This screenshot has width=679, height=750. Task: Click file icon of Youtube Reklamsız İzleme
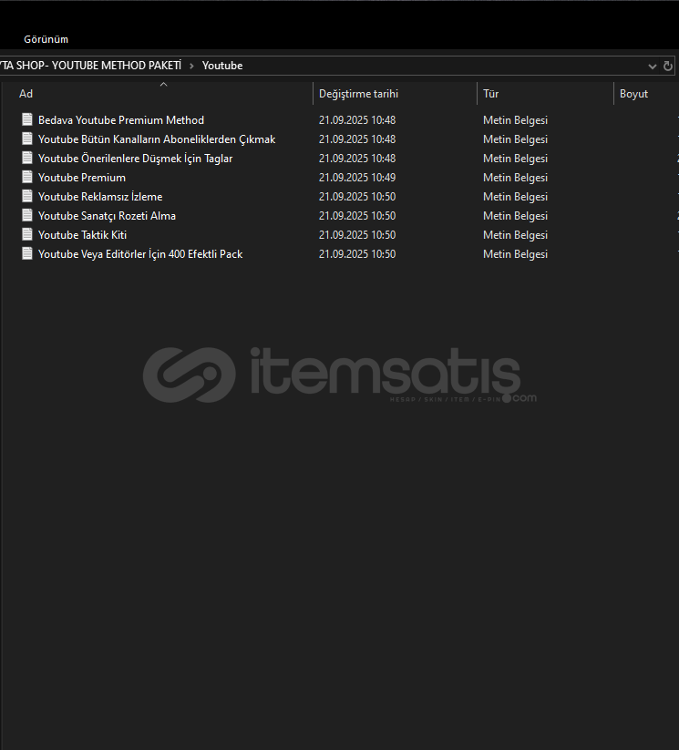click(x=27, y=196)
